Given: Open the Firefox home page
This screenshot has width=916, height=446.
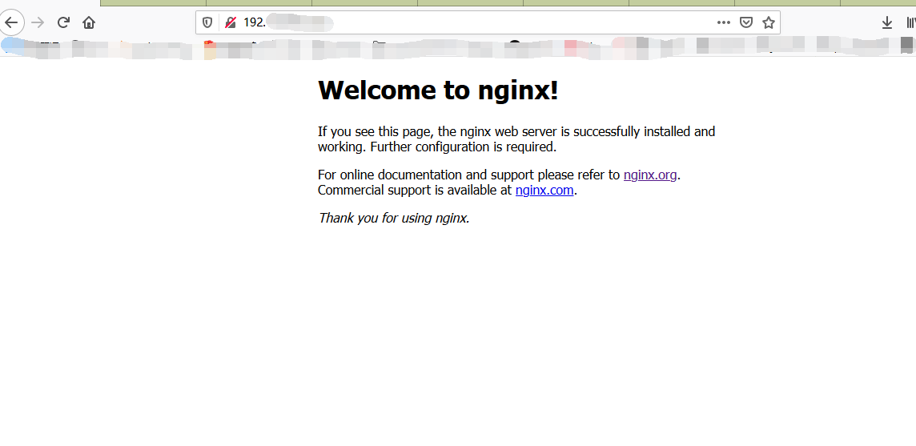Looking at the screenshot, I should point(89,22).
